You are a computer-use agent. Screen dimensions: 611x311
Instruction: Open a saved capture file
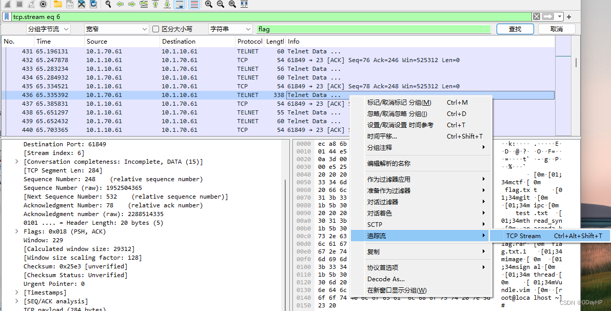click(x=56, y=4)
